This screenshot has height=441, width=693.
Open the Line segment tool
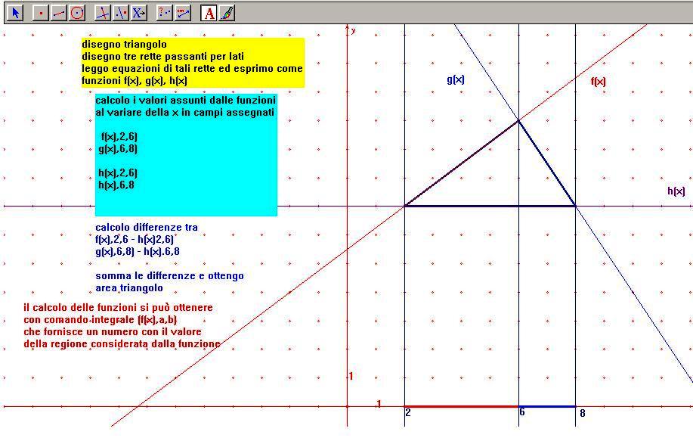[x=59, y=13]
